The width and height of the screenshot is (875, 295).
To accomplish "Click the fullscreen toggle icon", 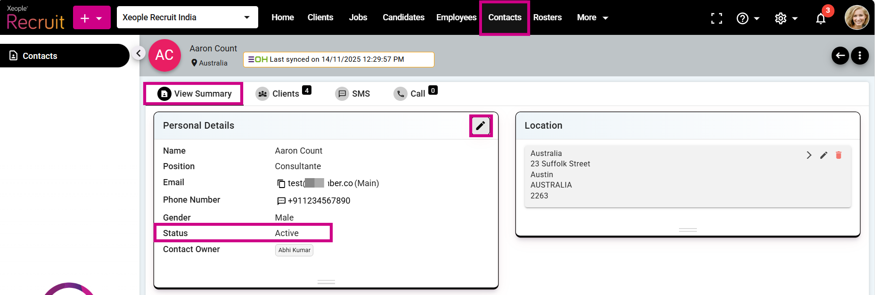I will tap(716, 18).
